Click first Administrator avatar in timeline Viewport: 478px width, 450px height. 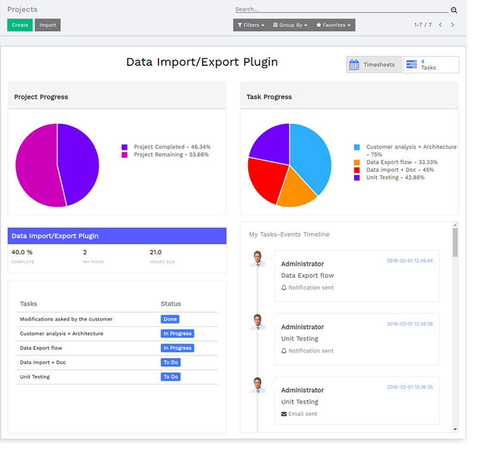point(258,259)
